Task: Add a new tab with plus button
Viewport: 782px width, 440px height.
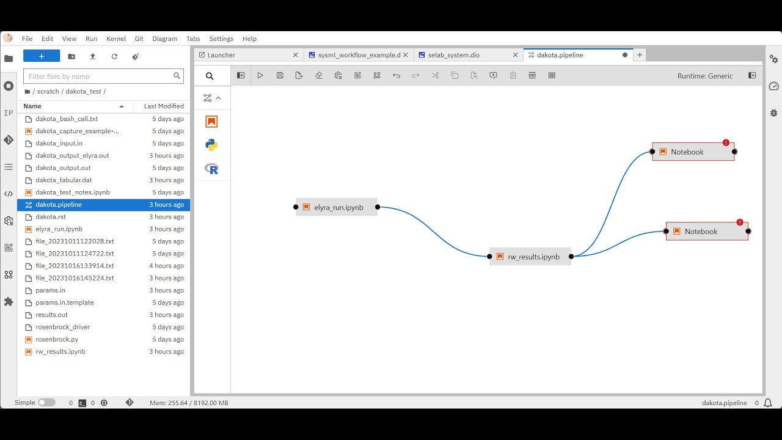Action: (x=640, y=55)
